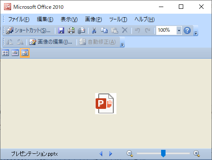Open the 編集(E) menu

[45, 19]
